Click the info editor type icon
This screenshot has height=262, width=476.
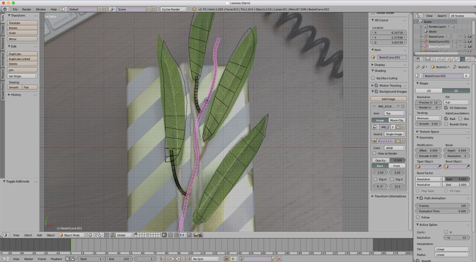point(6,9)
